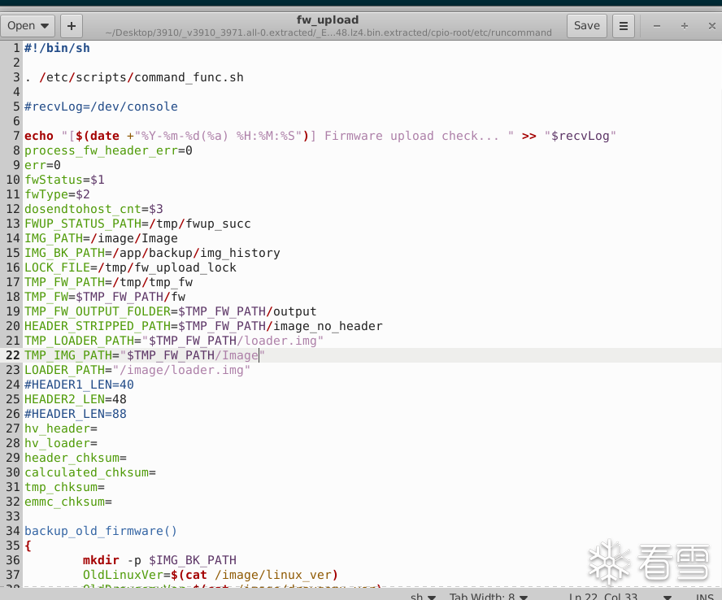Click the calculated_chksum= line
The width and height of the screenshot is (722, 600).
89,472
